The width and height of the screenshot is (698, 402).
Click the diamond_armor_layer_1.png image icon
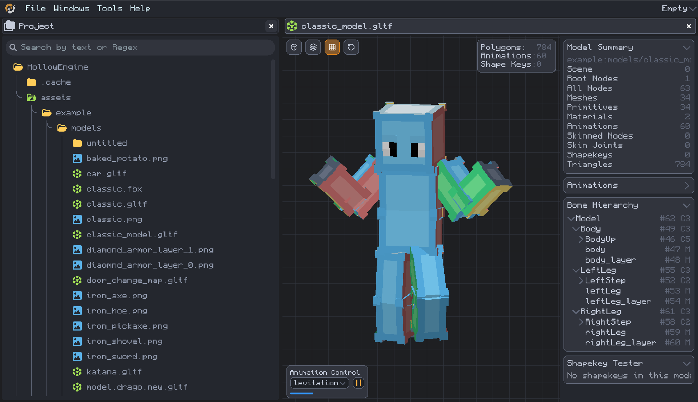pos(77,250)
